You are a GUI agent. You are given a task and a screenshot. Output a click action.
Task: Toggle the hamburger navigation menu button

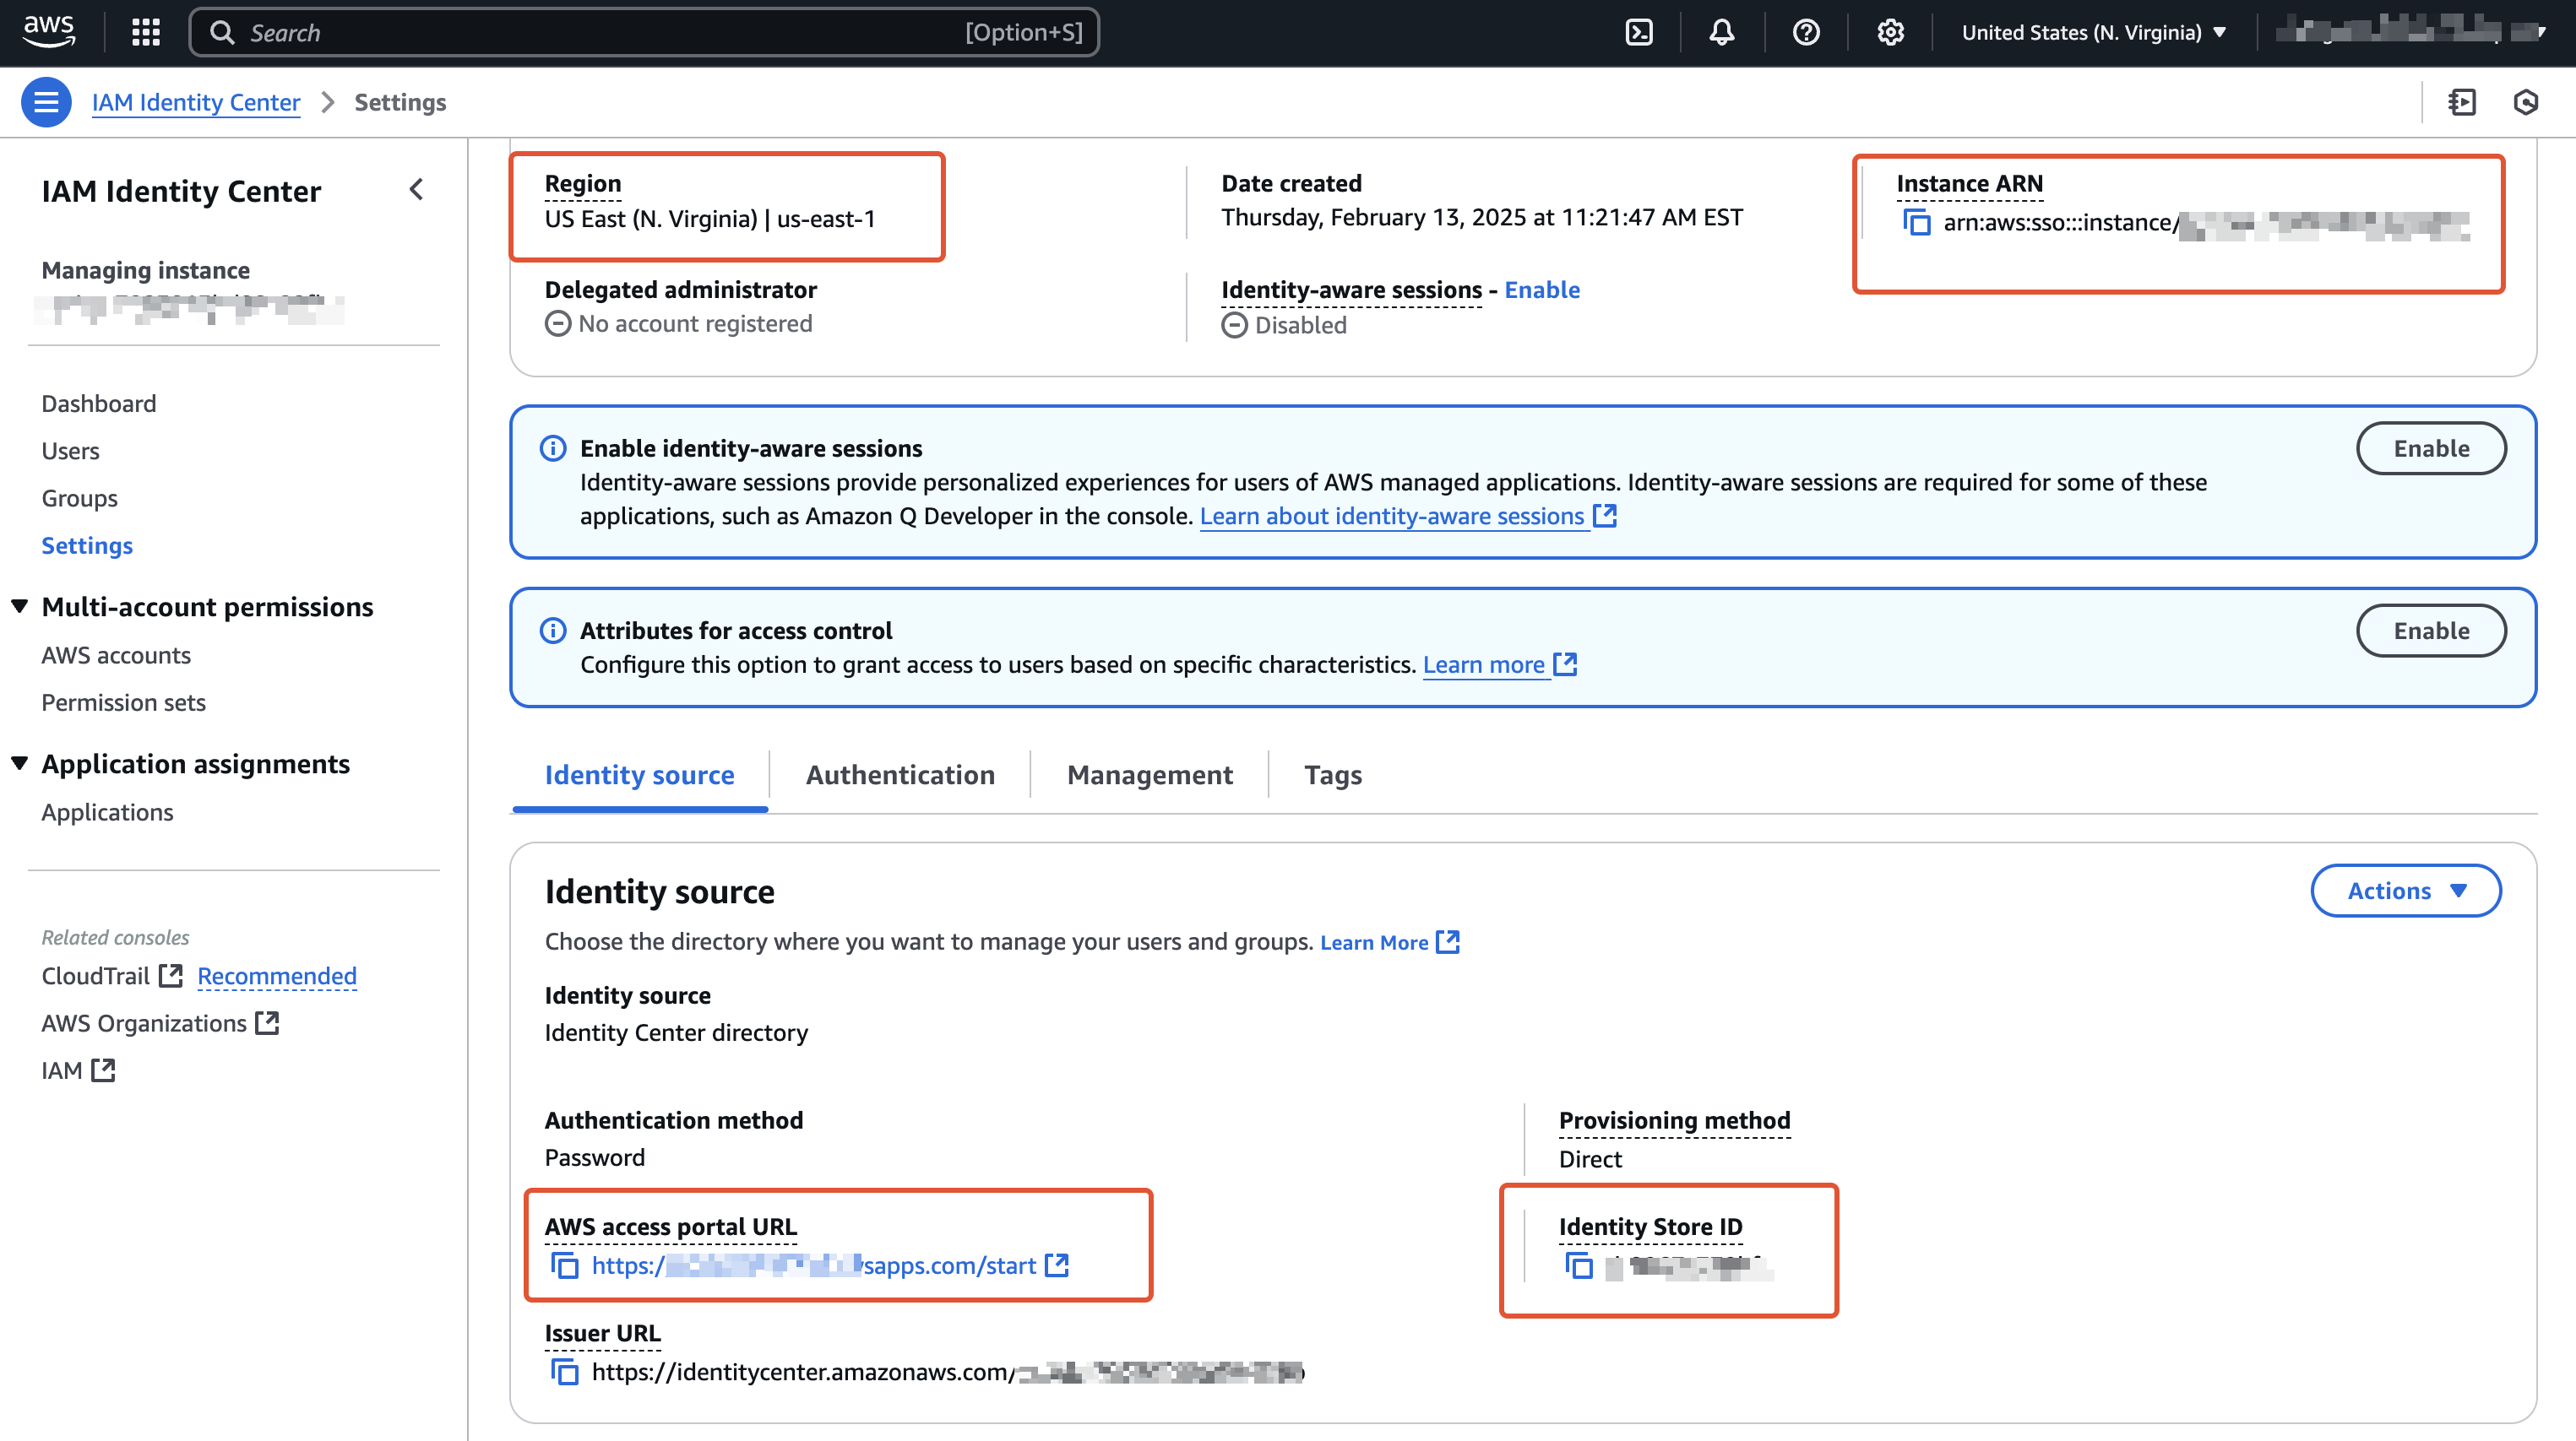pyautogui.click(x=46, y=102)
